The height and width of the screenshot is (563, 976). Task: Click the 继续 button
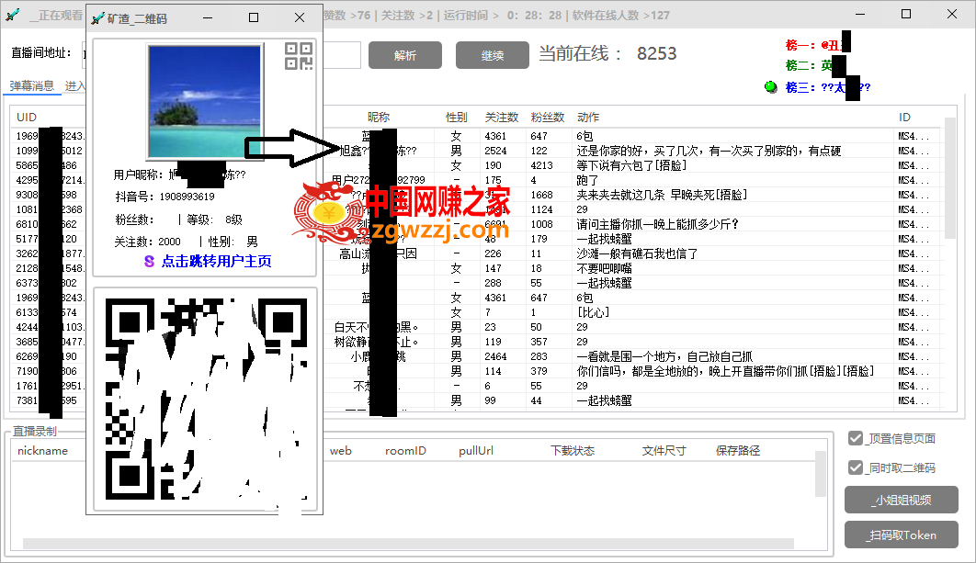tap(493, 55)
